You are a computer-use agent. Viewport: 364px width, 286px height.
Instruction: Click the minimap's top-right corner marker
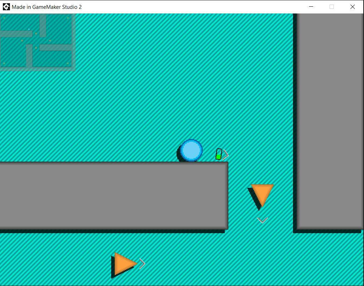[x=68, y=18]
